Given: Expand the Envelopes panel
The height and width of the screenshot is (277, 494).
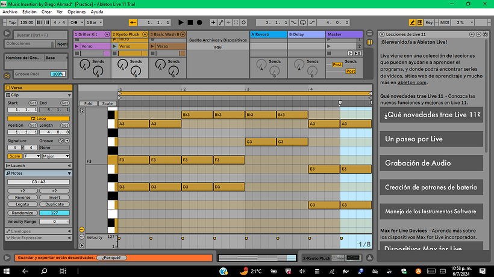Looking at the screenshot, I should coord(69,231).
